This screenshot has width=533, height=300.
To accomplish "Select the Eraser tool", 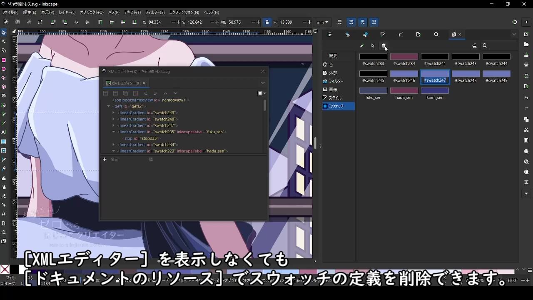I will pos(4,196).
